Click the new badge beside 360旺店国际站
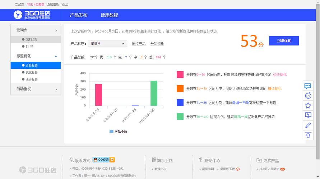Image resolution: width=320 pixels, height=179 pixels. [x=282, y=169]
